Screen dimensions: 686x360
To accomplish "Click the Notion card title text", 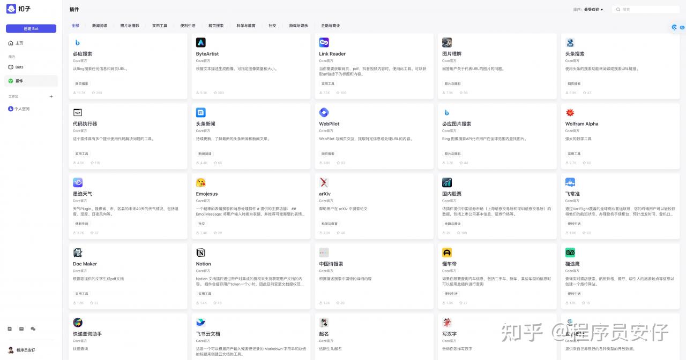I will pyautogui.click(x=204, y=264).
